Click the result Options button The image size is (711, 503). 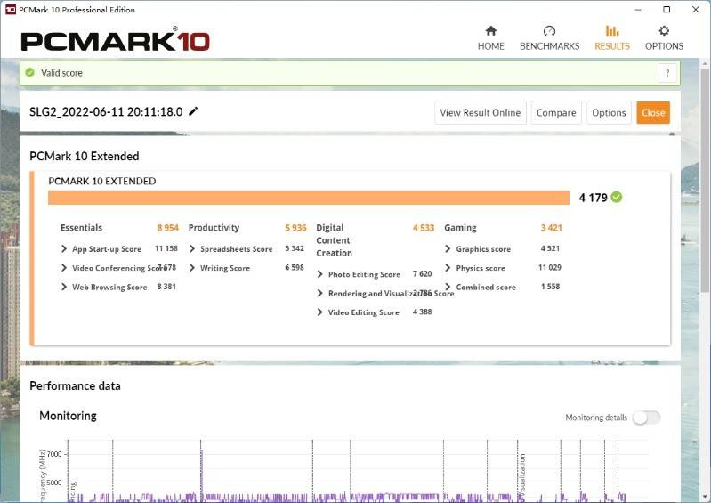click(609, 112)
